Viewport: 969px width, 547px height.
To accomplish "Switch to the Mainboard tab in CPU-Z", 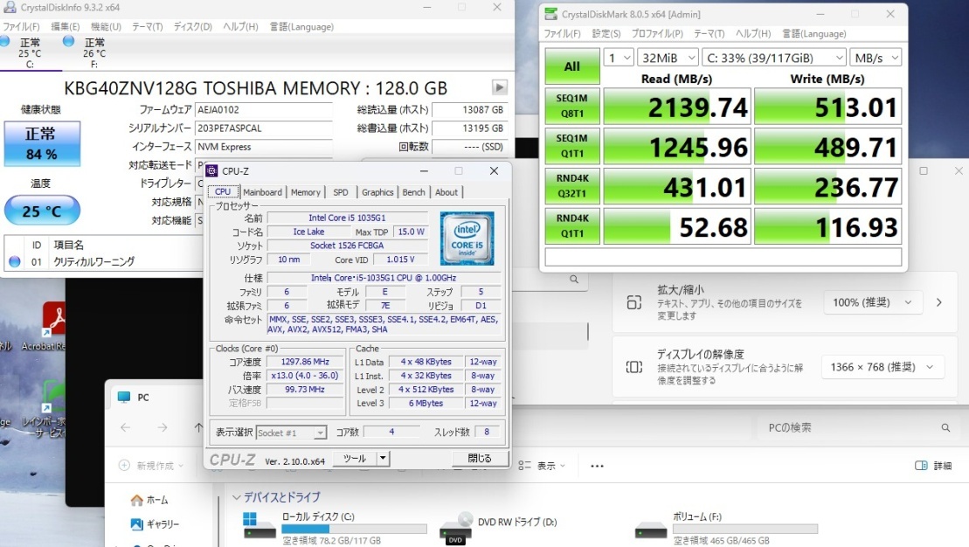I will click(x=263, y=192).
